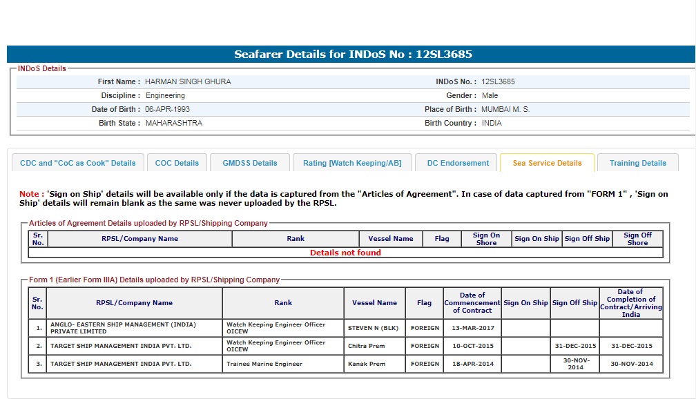
Task: Select the Kanak Prem vessel cell
Action: click(367, 364)
